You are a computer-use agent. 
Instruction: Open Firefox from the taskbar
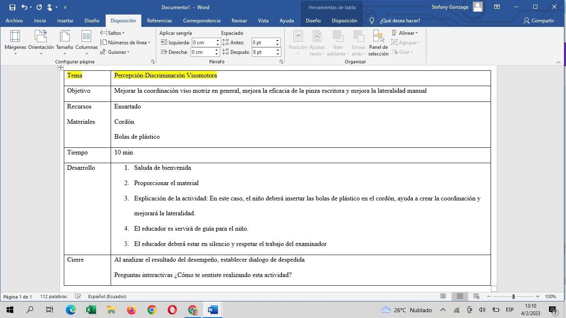(132, 310)
